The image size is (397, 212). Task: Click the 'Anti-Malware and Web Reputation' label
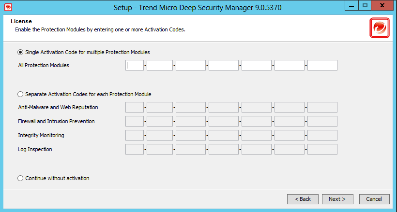pos(58,107)
